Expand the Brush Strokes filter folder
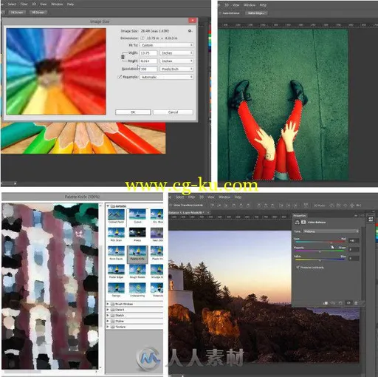The width and height of the screenshot is (378, 377). [108, 304]
